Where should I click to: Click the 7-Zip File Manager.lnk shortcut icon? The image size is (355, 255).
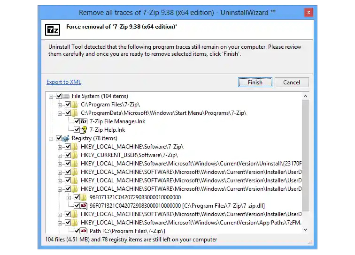coord(85,121)
